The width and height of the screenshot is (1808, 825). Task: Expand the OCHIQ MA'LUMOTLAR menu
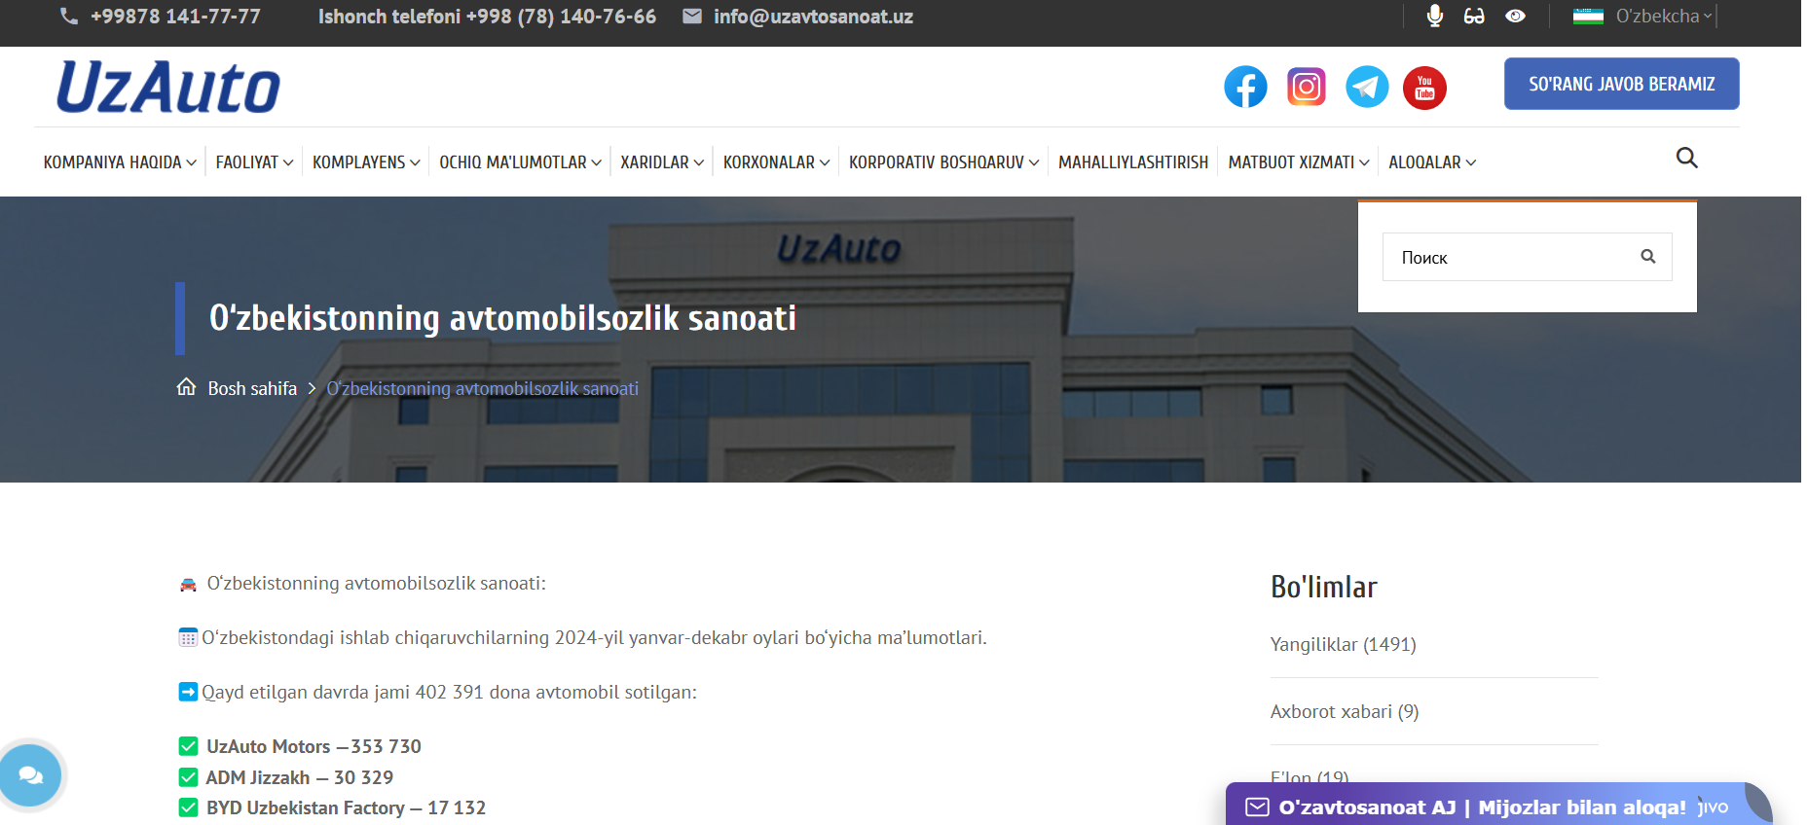click(520, 162)
